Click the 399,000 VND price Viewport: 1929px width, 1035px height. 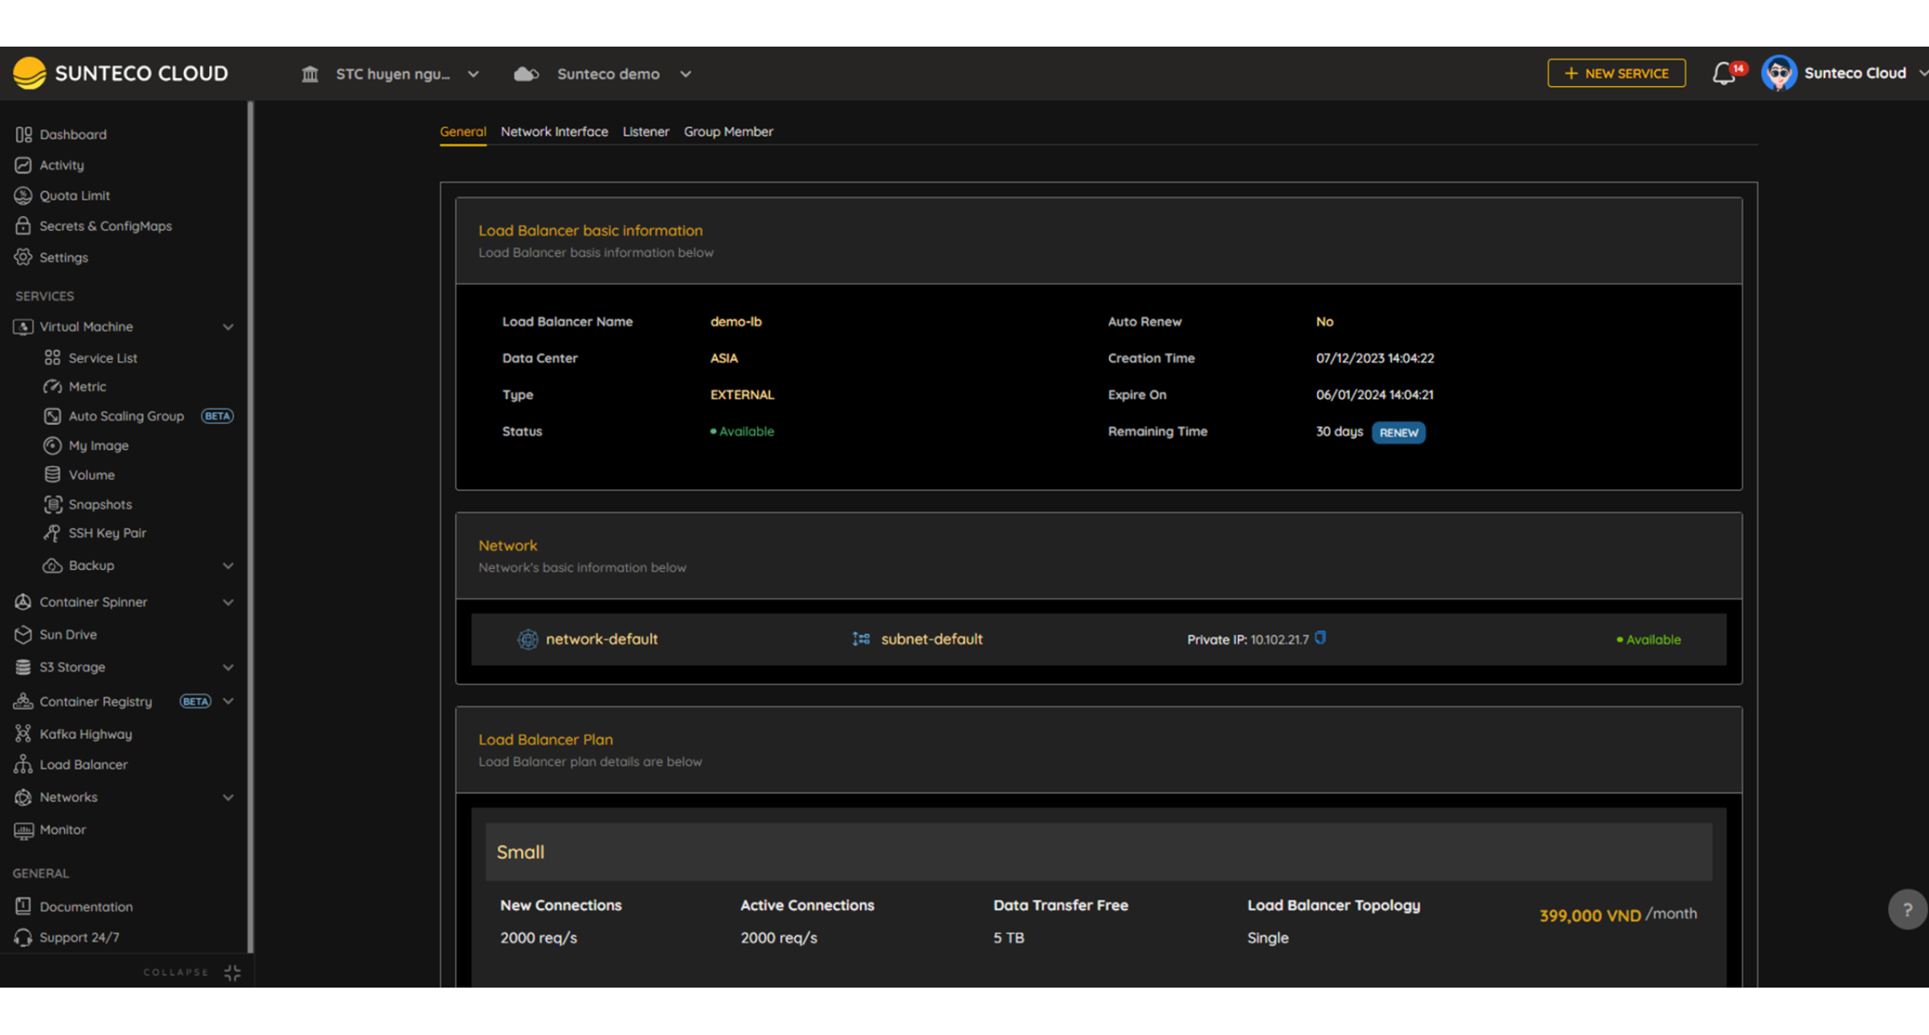coord(1590,915)
